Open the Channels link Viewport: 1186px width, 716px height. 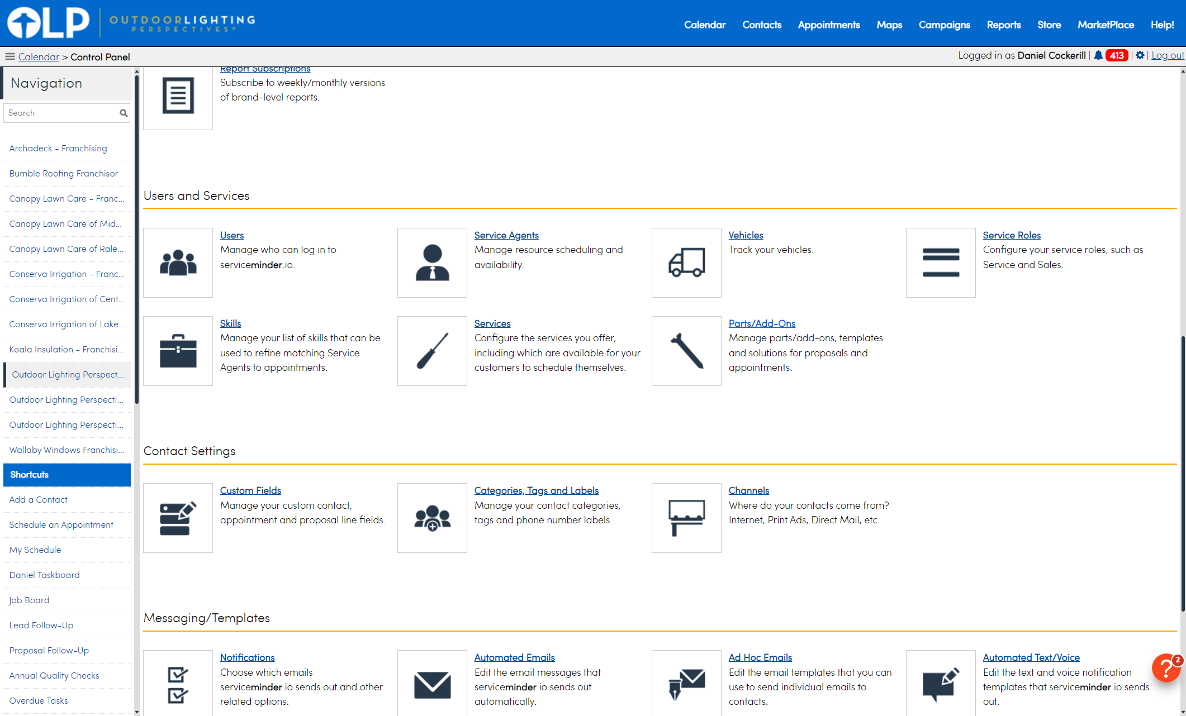click(749, 490)
